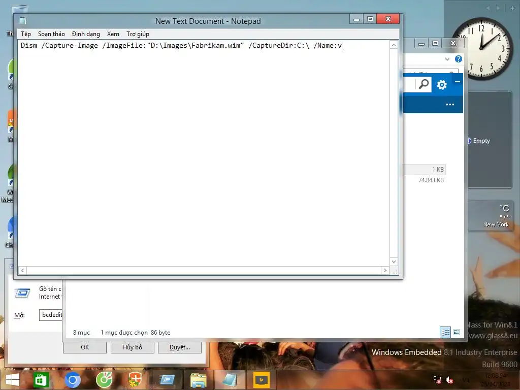Click the three dots more options icon

point(450,105)
